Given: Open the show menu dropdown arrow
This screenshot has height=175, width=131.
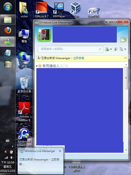Looking at the screenshot, I should coord(125,49).
